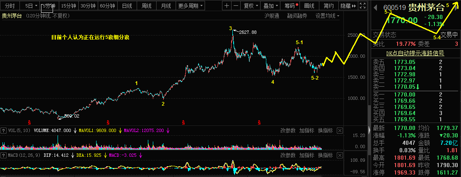Click the white arrow after VOLUME value
461x177 pixels.
75,131
